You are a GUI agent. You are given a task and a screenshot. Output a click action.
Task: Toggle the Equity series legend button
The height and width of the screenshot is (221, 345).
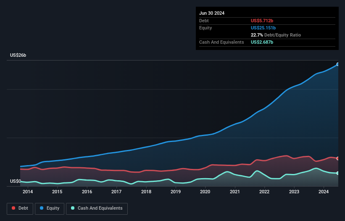[50, 208]
